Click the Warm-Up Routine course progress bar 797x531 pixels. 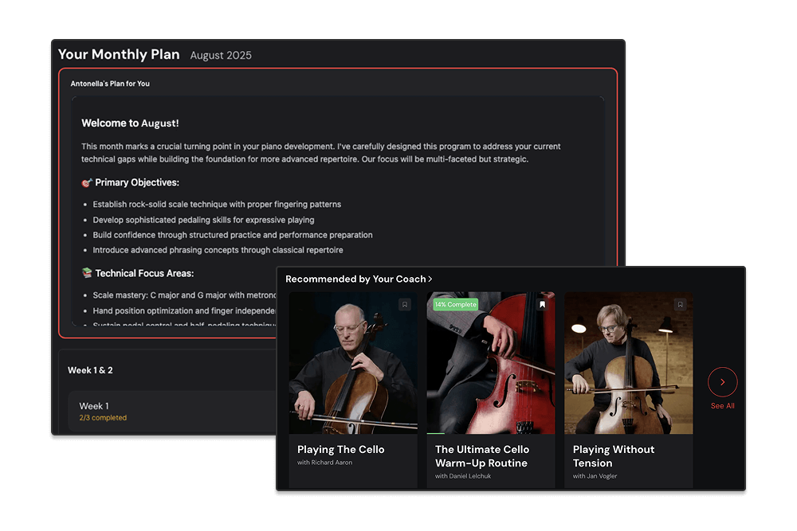[x=491, y=433]
